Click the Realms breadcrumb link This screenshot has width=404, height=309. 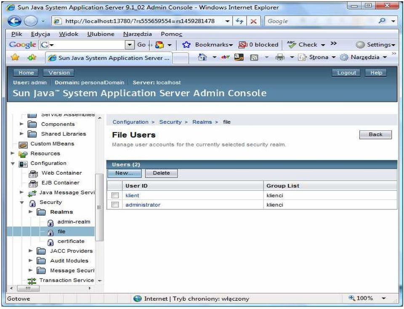point(202,122)
